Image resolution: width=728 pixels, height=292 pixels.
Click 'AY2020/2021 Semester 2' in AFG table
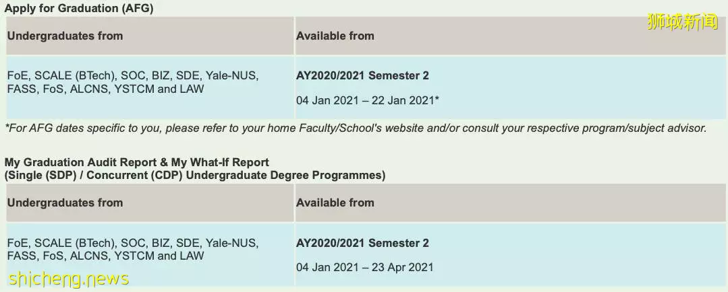[x=362, y=76]
